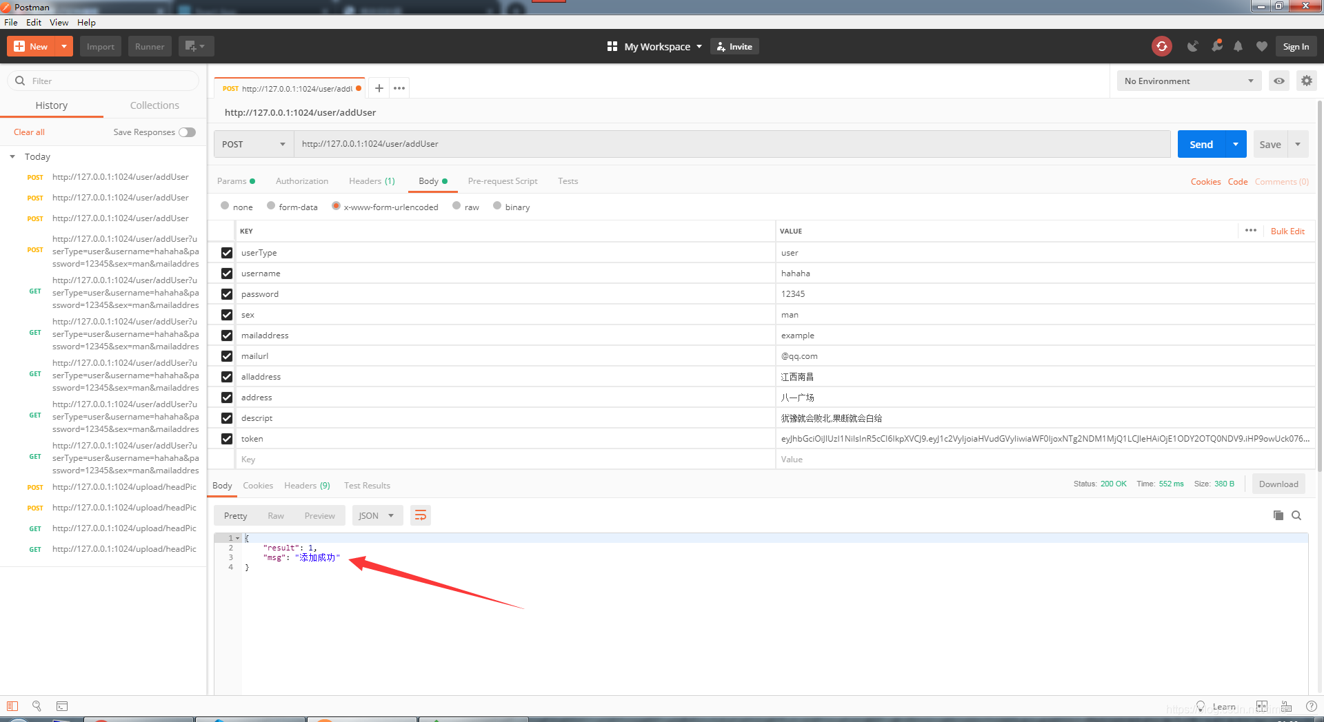Image resolution: width=1324 pixels, height=722 pixels.
Task: Open the Cookies link near Code
Action: tap(1205, 181)
